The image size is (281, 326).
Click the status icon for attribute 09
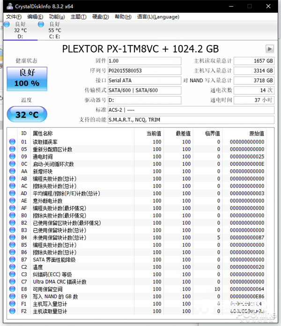(13, 156)
